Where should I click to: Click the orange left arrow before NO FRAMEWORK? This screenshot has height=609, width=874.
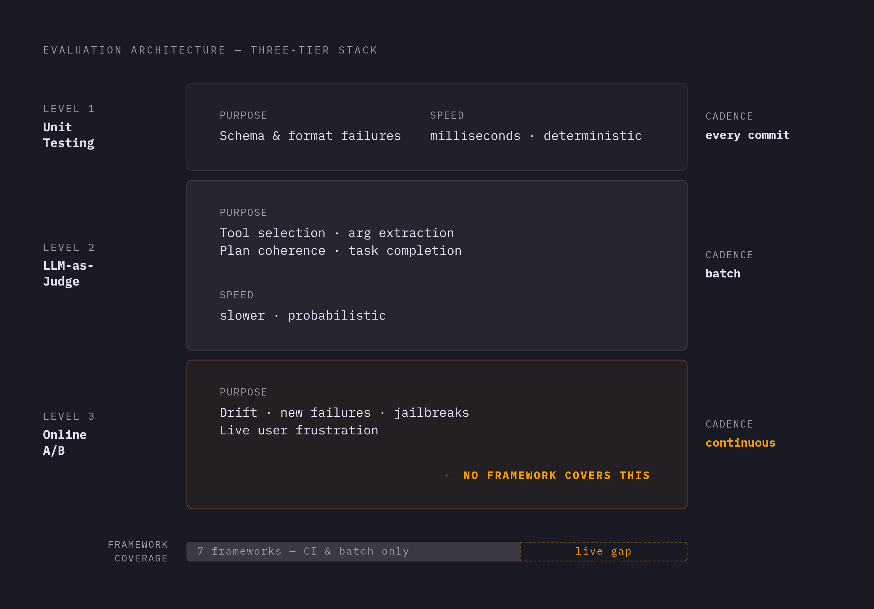pos(449,476)
